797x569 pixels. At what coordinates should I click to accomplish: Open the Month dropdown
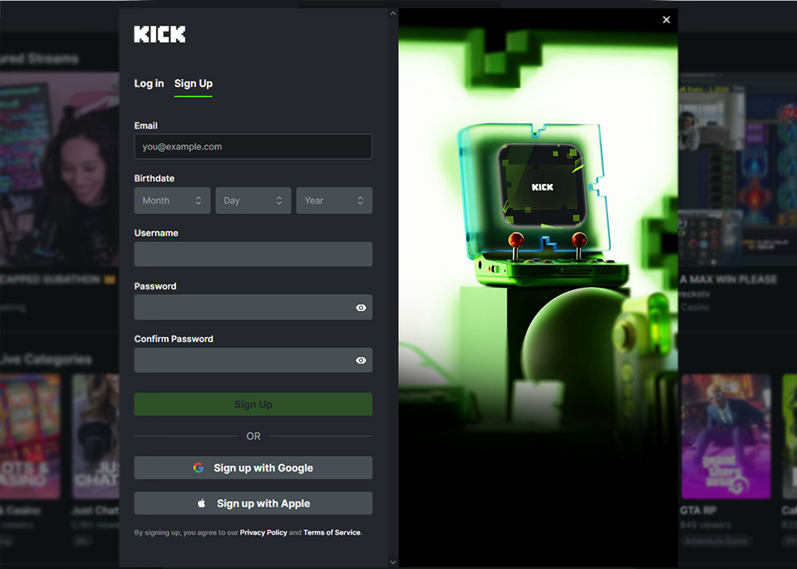[x=172, y=200]
